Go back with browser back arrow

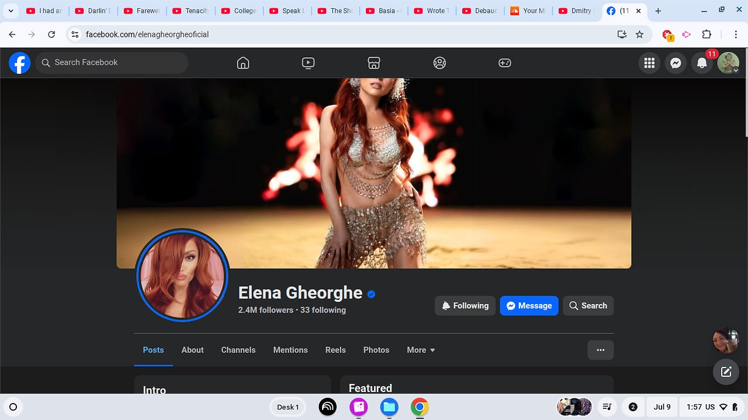click(12, 34)
